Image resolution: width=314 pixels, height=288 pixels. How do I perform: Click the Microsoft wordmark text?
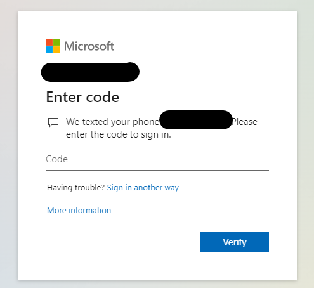click(89, 46)
